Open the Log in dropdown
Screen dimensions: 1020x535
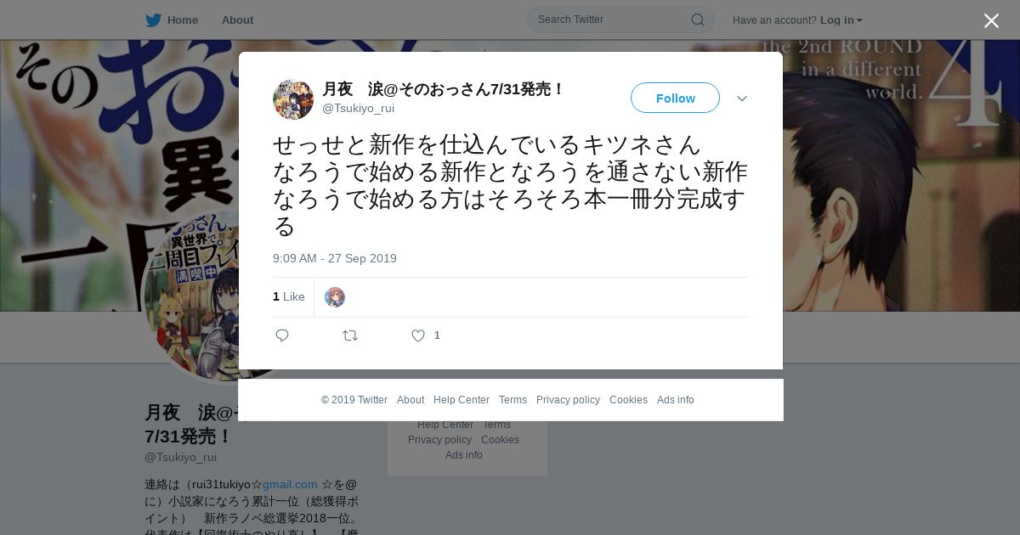point(841,20)
